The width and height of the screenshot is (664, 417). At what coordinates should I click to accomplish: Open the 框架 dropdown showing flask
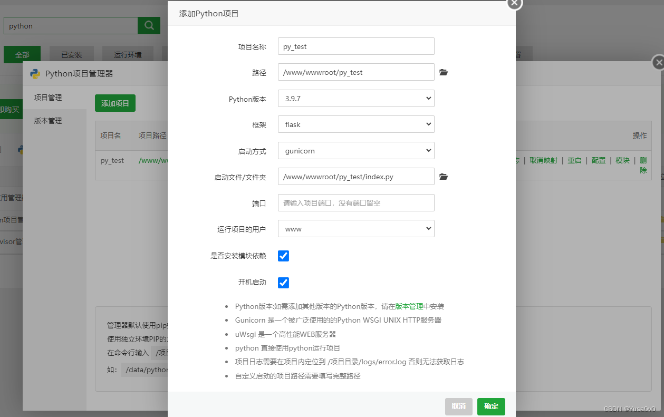(x=356, y=124)
